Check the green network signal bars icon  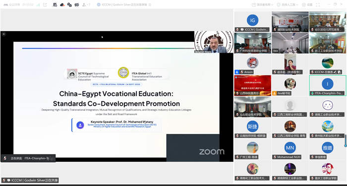pos(38,4)
